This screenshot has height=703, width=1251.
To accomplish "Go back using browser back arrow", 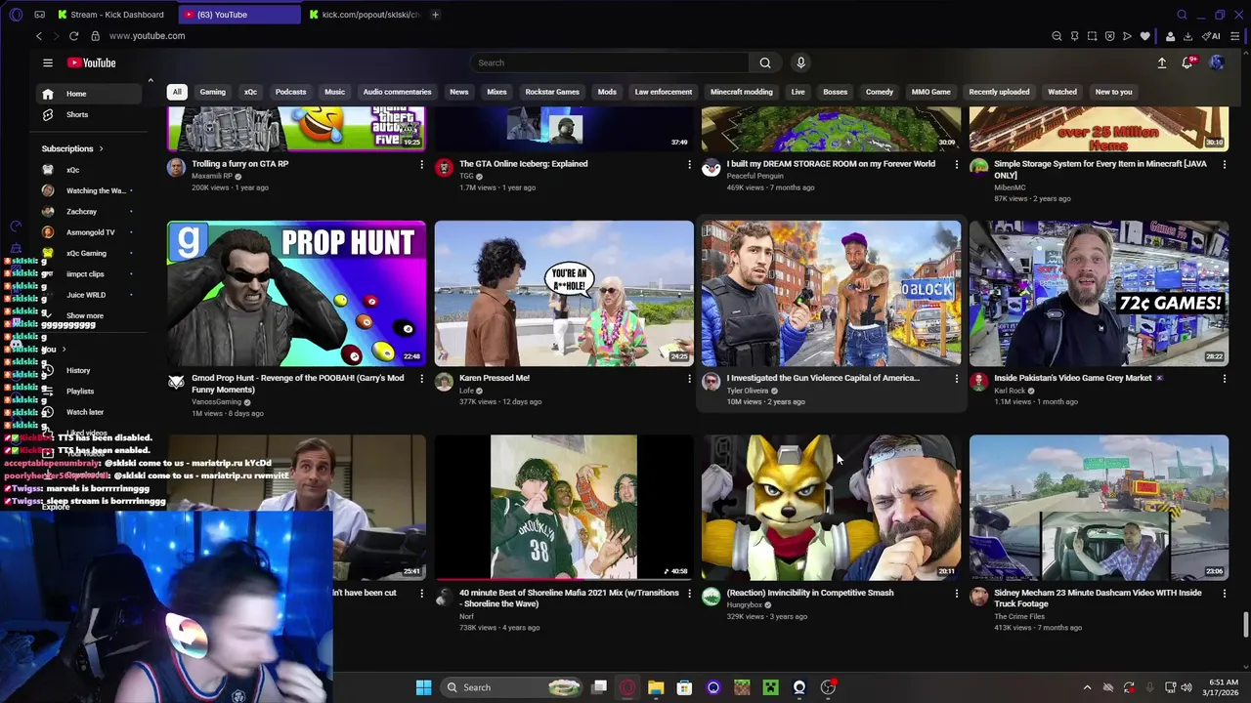I will point(39,36).
